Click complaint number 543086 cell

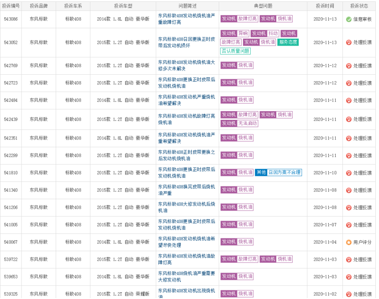(x=11, y=19)
